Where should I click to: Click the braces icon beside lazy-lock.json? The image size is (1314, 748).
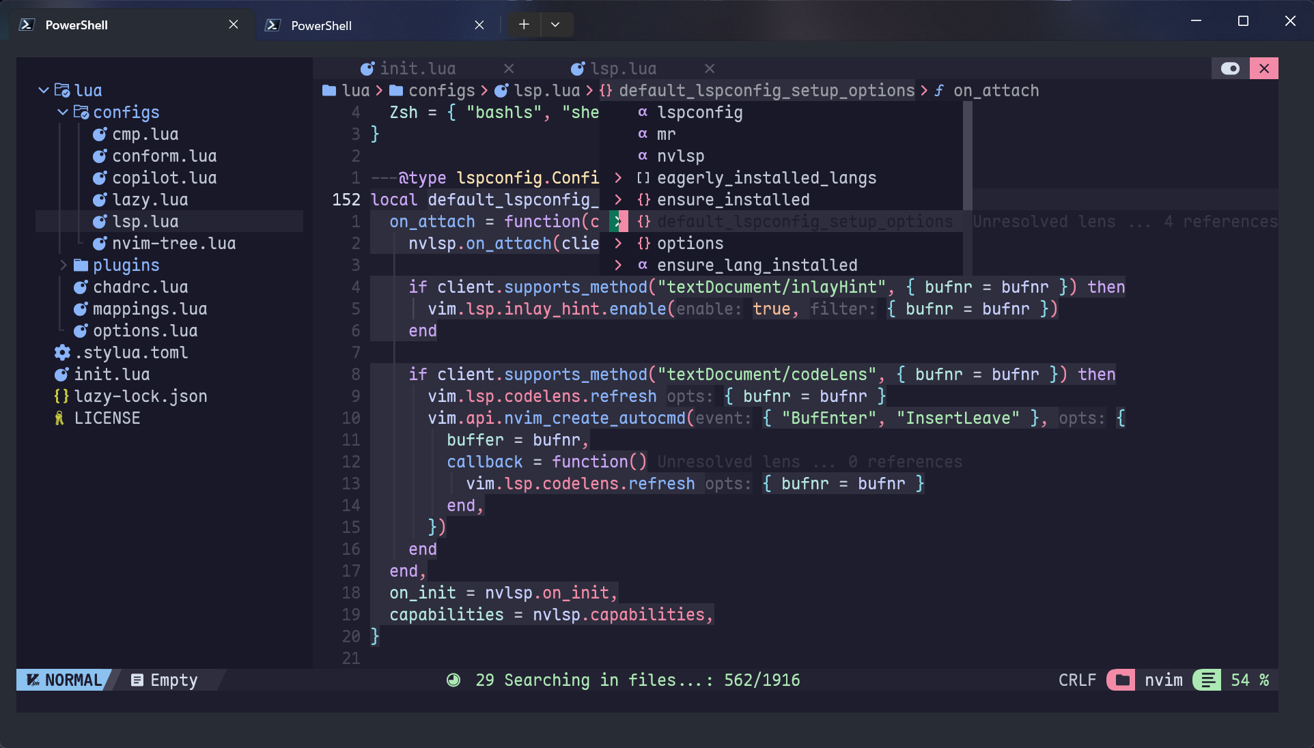click(x=61, y=396)
